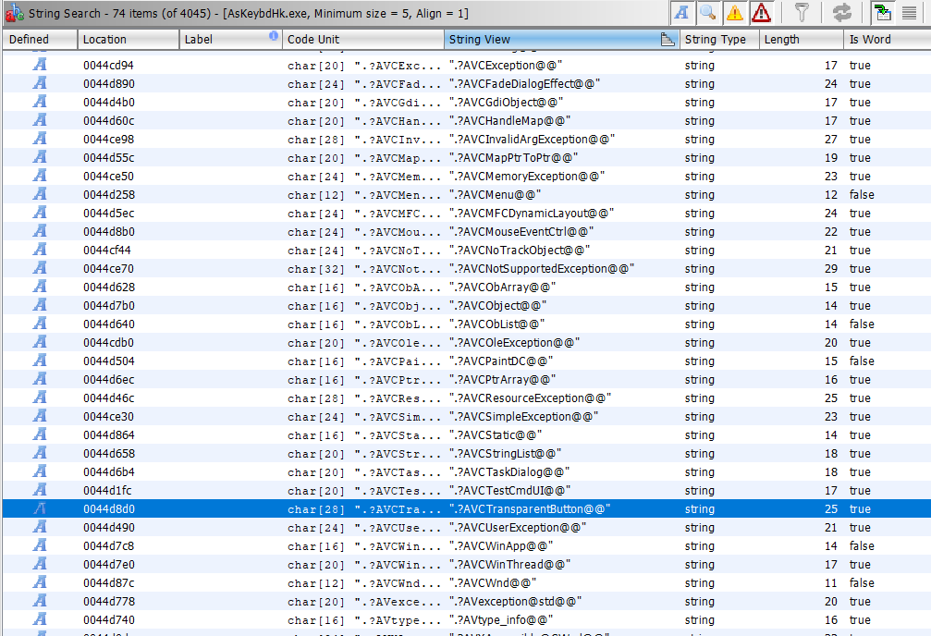Toggle the blue A defined strings filter
The image size is (931, 636).
(681, 12)
